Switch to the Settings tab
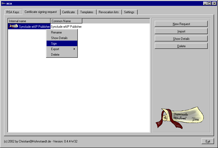This screenshot has width=218, height=148. 129,12
